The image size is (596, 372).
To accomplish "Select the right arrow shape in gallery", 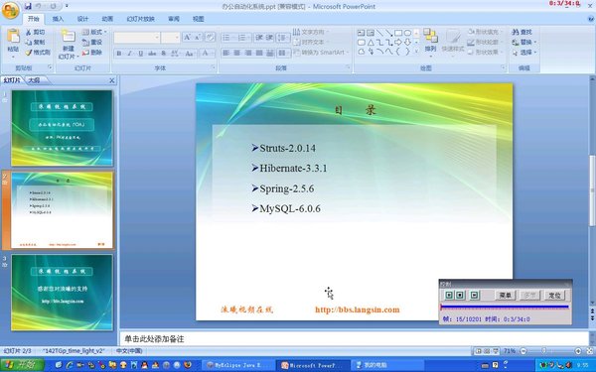I will click(398, 42).
